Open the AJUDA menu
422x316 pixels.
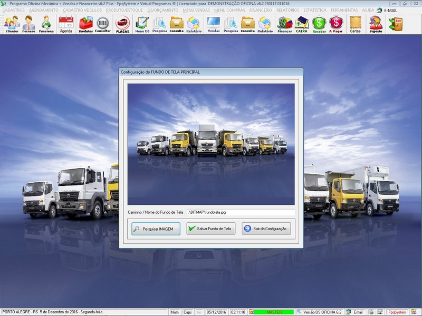pos(368,10)
